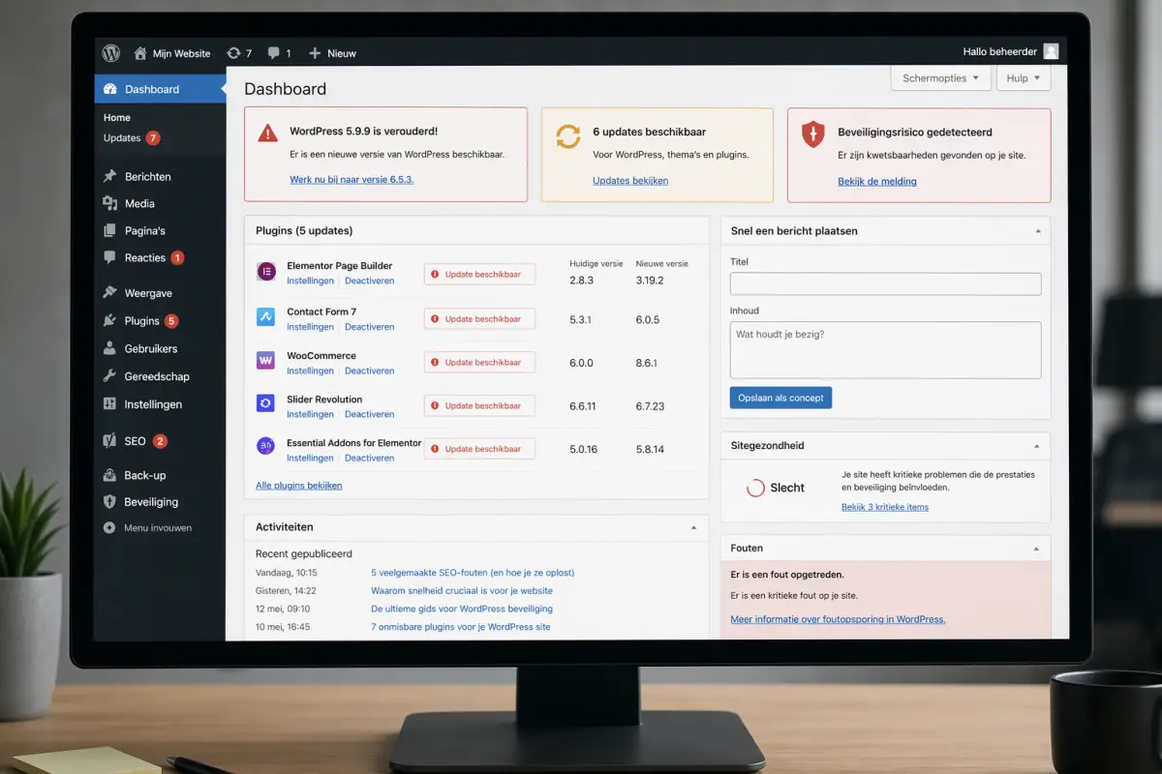The width and height of the screenshot is (1162, 774).
Task: Click the red warning triangle icon
Action: [267, 134]
